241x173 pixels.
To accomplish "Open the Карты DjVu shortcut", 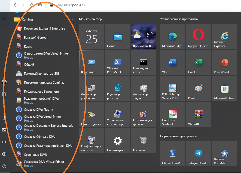I will (45, 46).
